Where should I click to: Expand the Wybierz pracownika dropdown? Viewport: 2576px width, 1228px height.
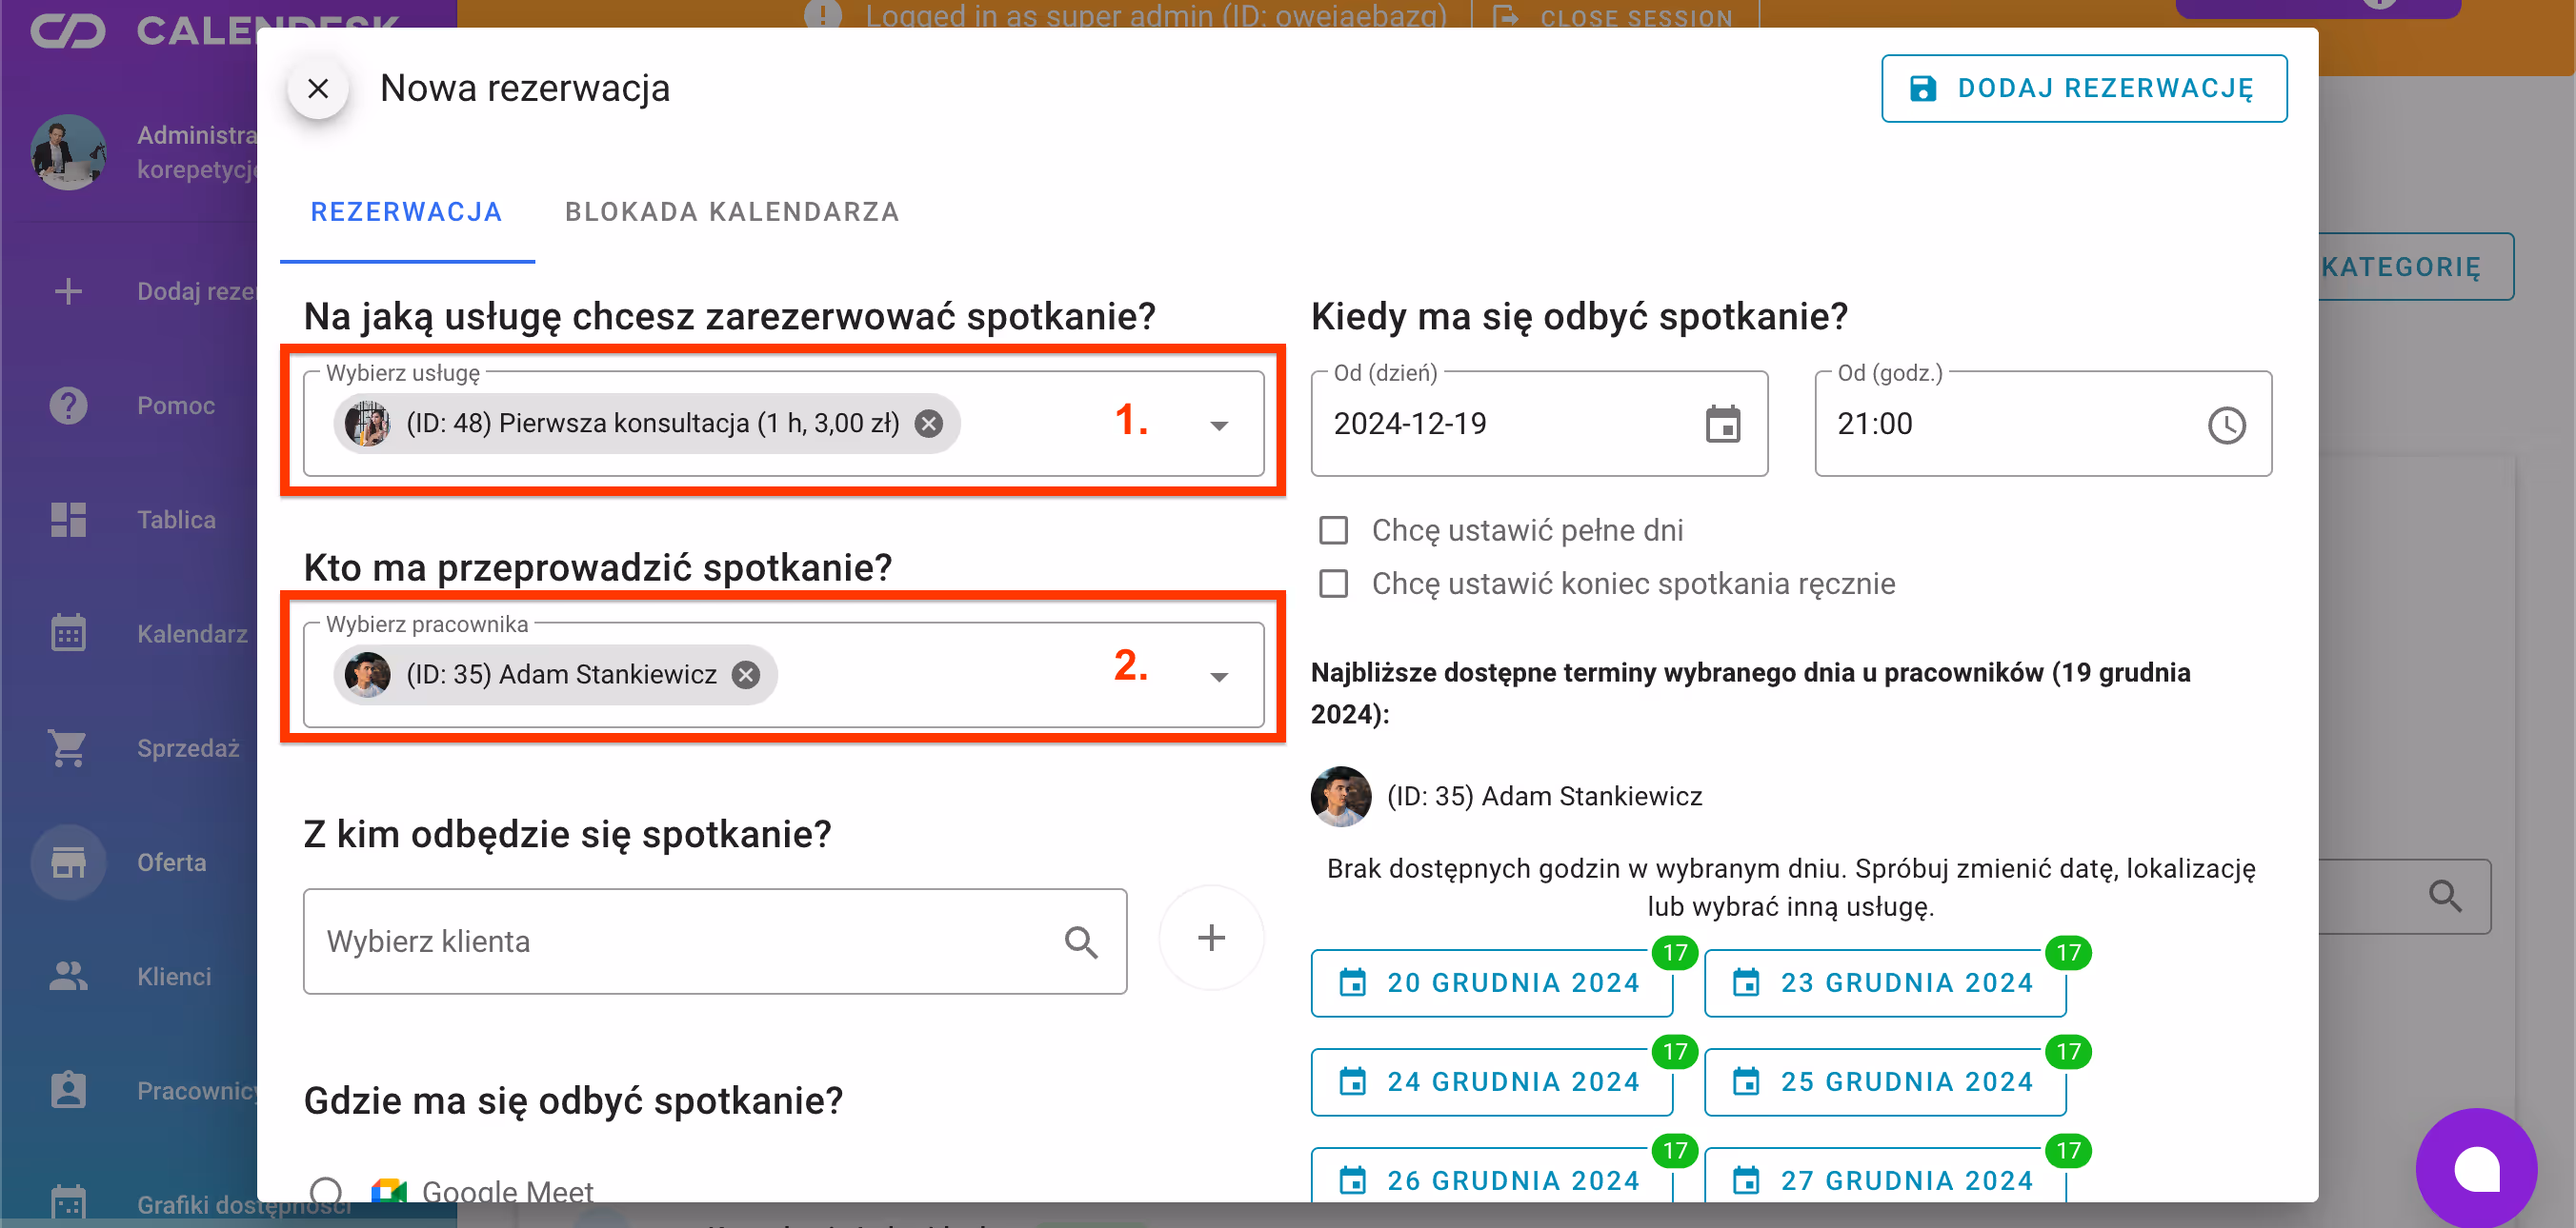tap(1219, 675)
